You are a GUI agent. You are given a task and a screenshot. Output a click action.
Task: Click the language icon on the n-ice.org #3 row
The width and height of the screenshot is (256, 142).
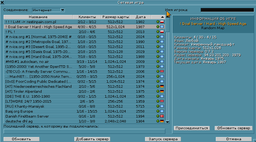point(162,47)
